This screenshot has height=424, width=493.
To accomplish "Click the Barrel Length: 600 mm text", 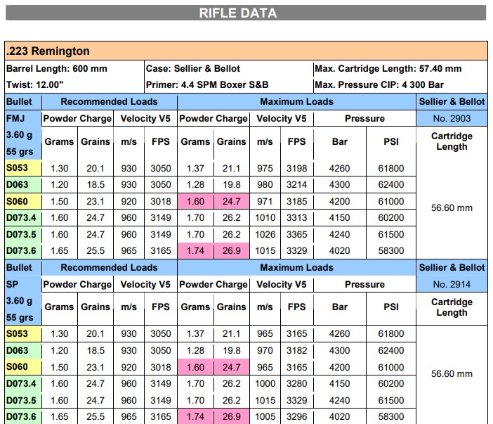I will coord(57,69).
